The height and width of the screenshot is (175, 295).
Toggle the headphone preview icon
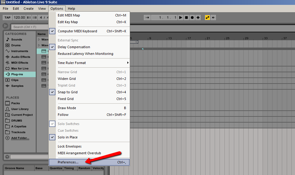point(7,157)
